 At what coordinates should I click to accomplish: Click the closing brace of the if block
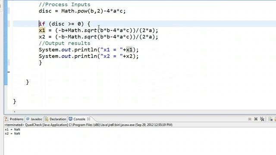(x=41, y=63)
